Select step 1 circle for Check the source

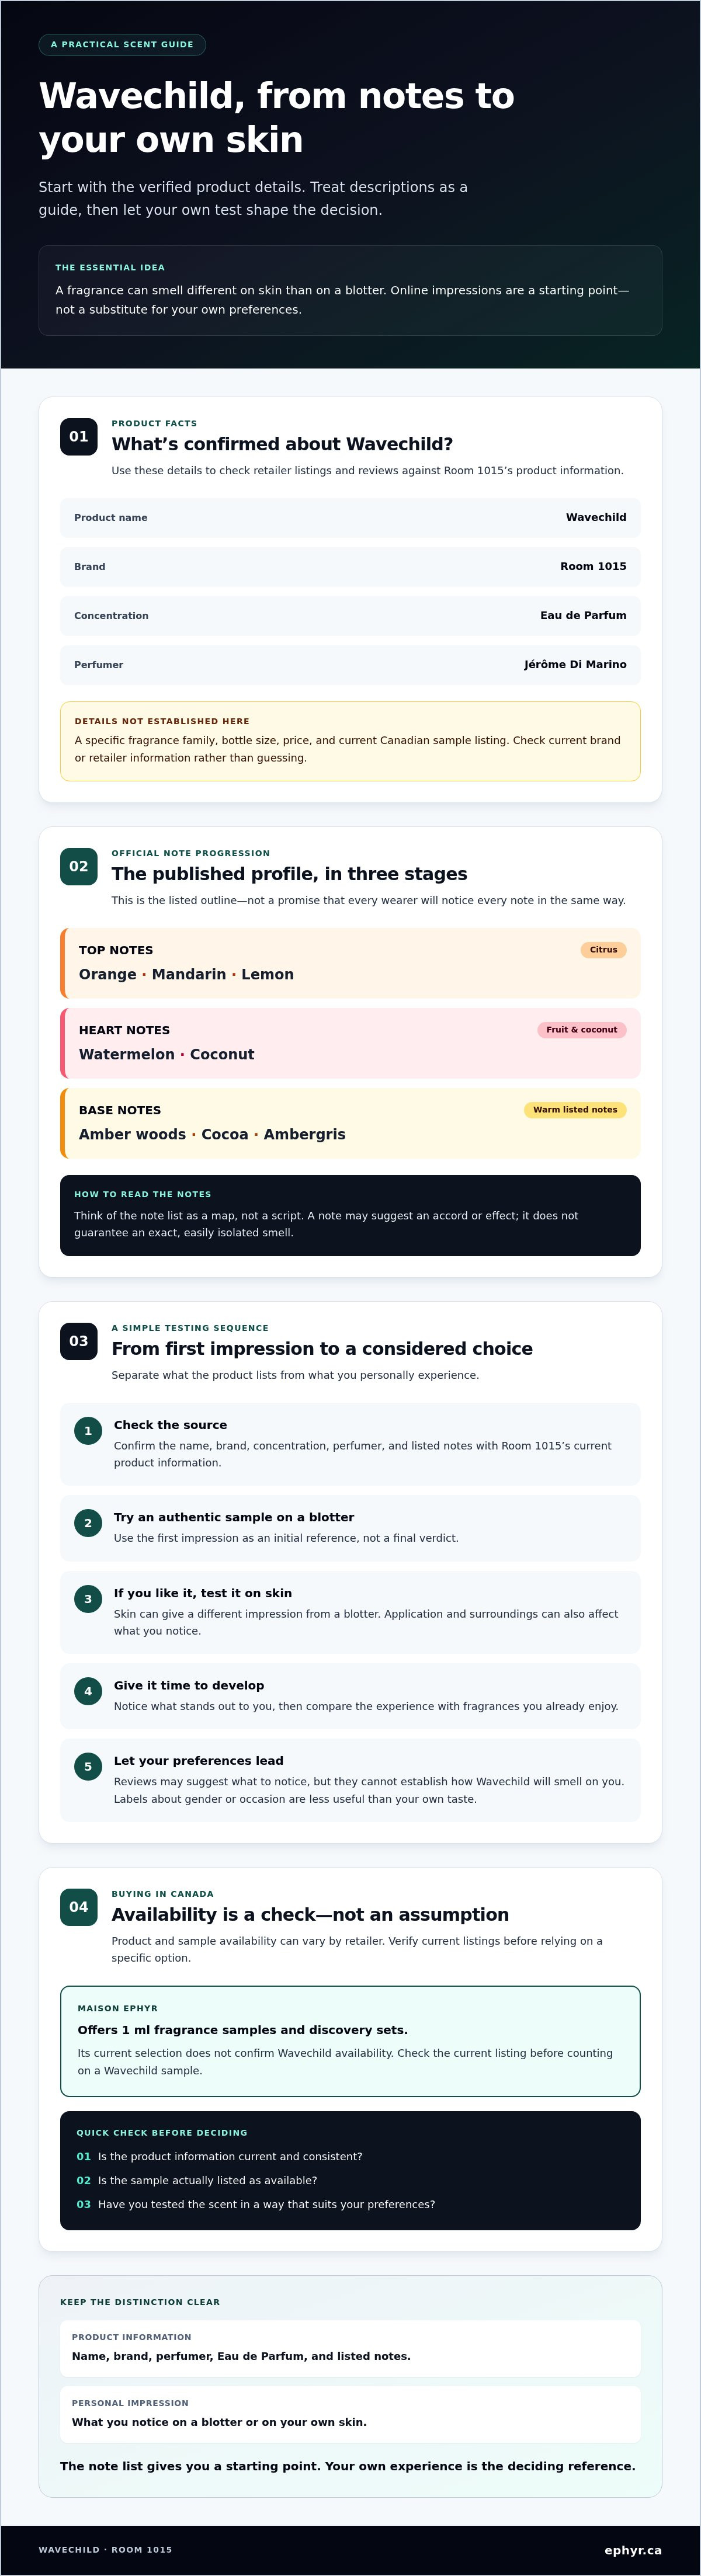[x=88, y=1431]
